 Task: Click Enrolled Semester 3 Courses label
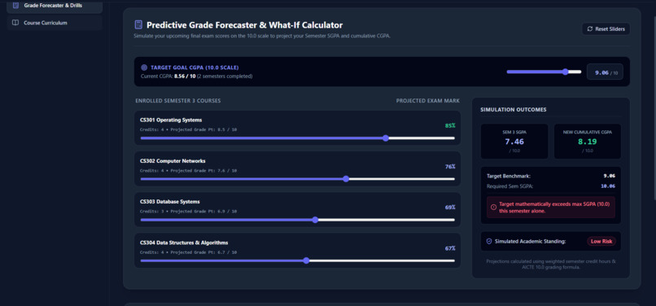(x=177, y=101)
